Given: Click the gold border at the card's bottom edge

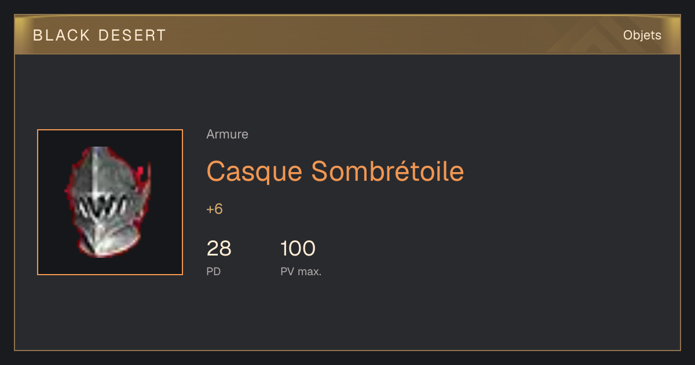Looking at the screenshot, I should tap(348, 350).
